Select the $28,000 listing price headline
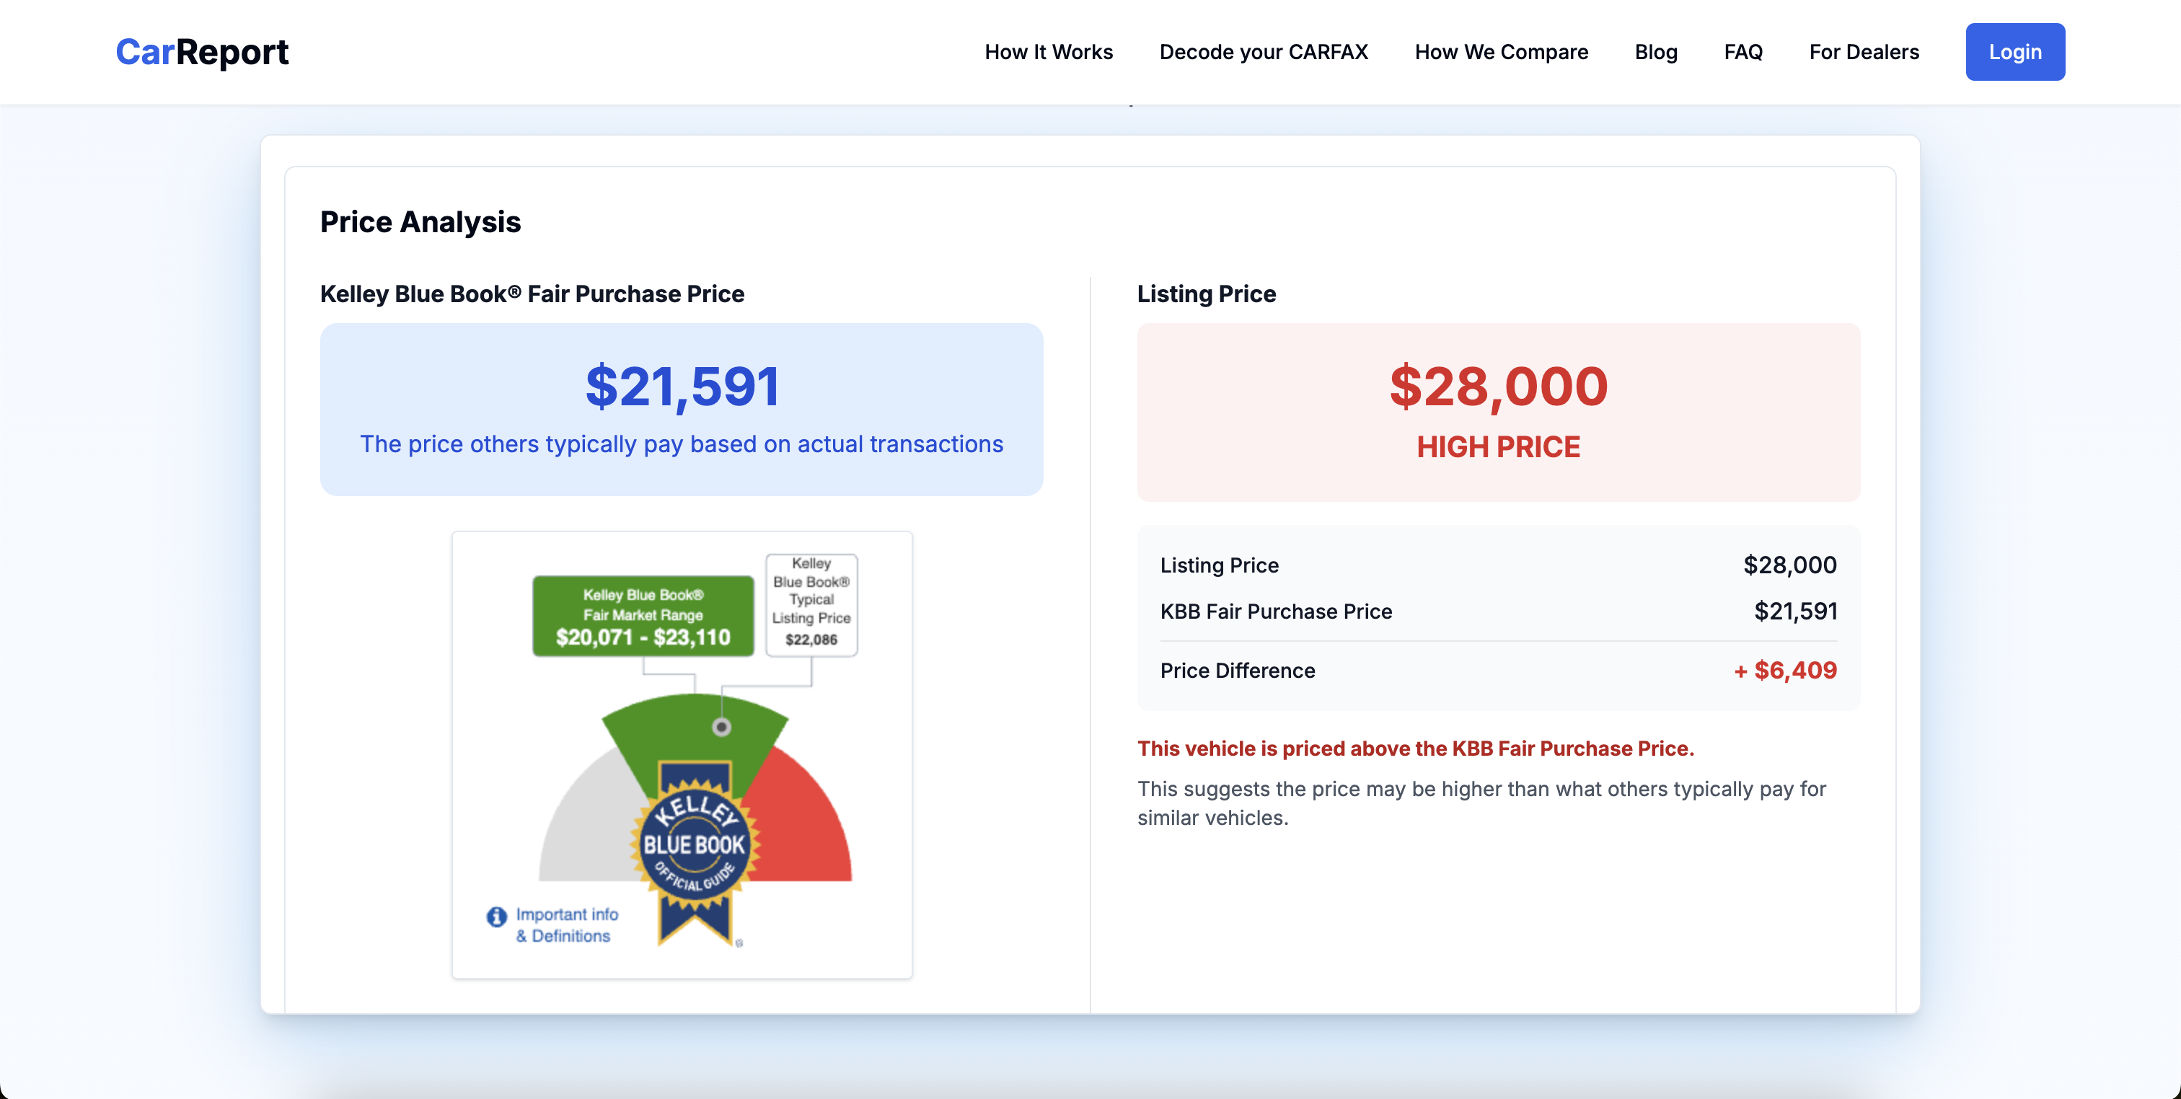The image size is (2181, 1099). [1498, 386]
